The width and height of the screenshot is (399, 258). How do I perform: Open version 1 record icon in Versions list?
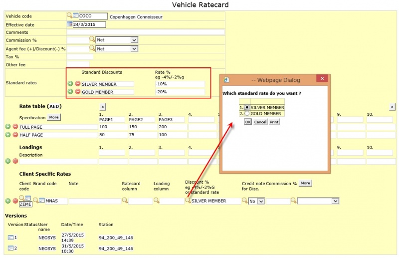point(10,238)
